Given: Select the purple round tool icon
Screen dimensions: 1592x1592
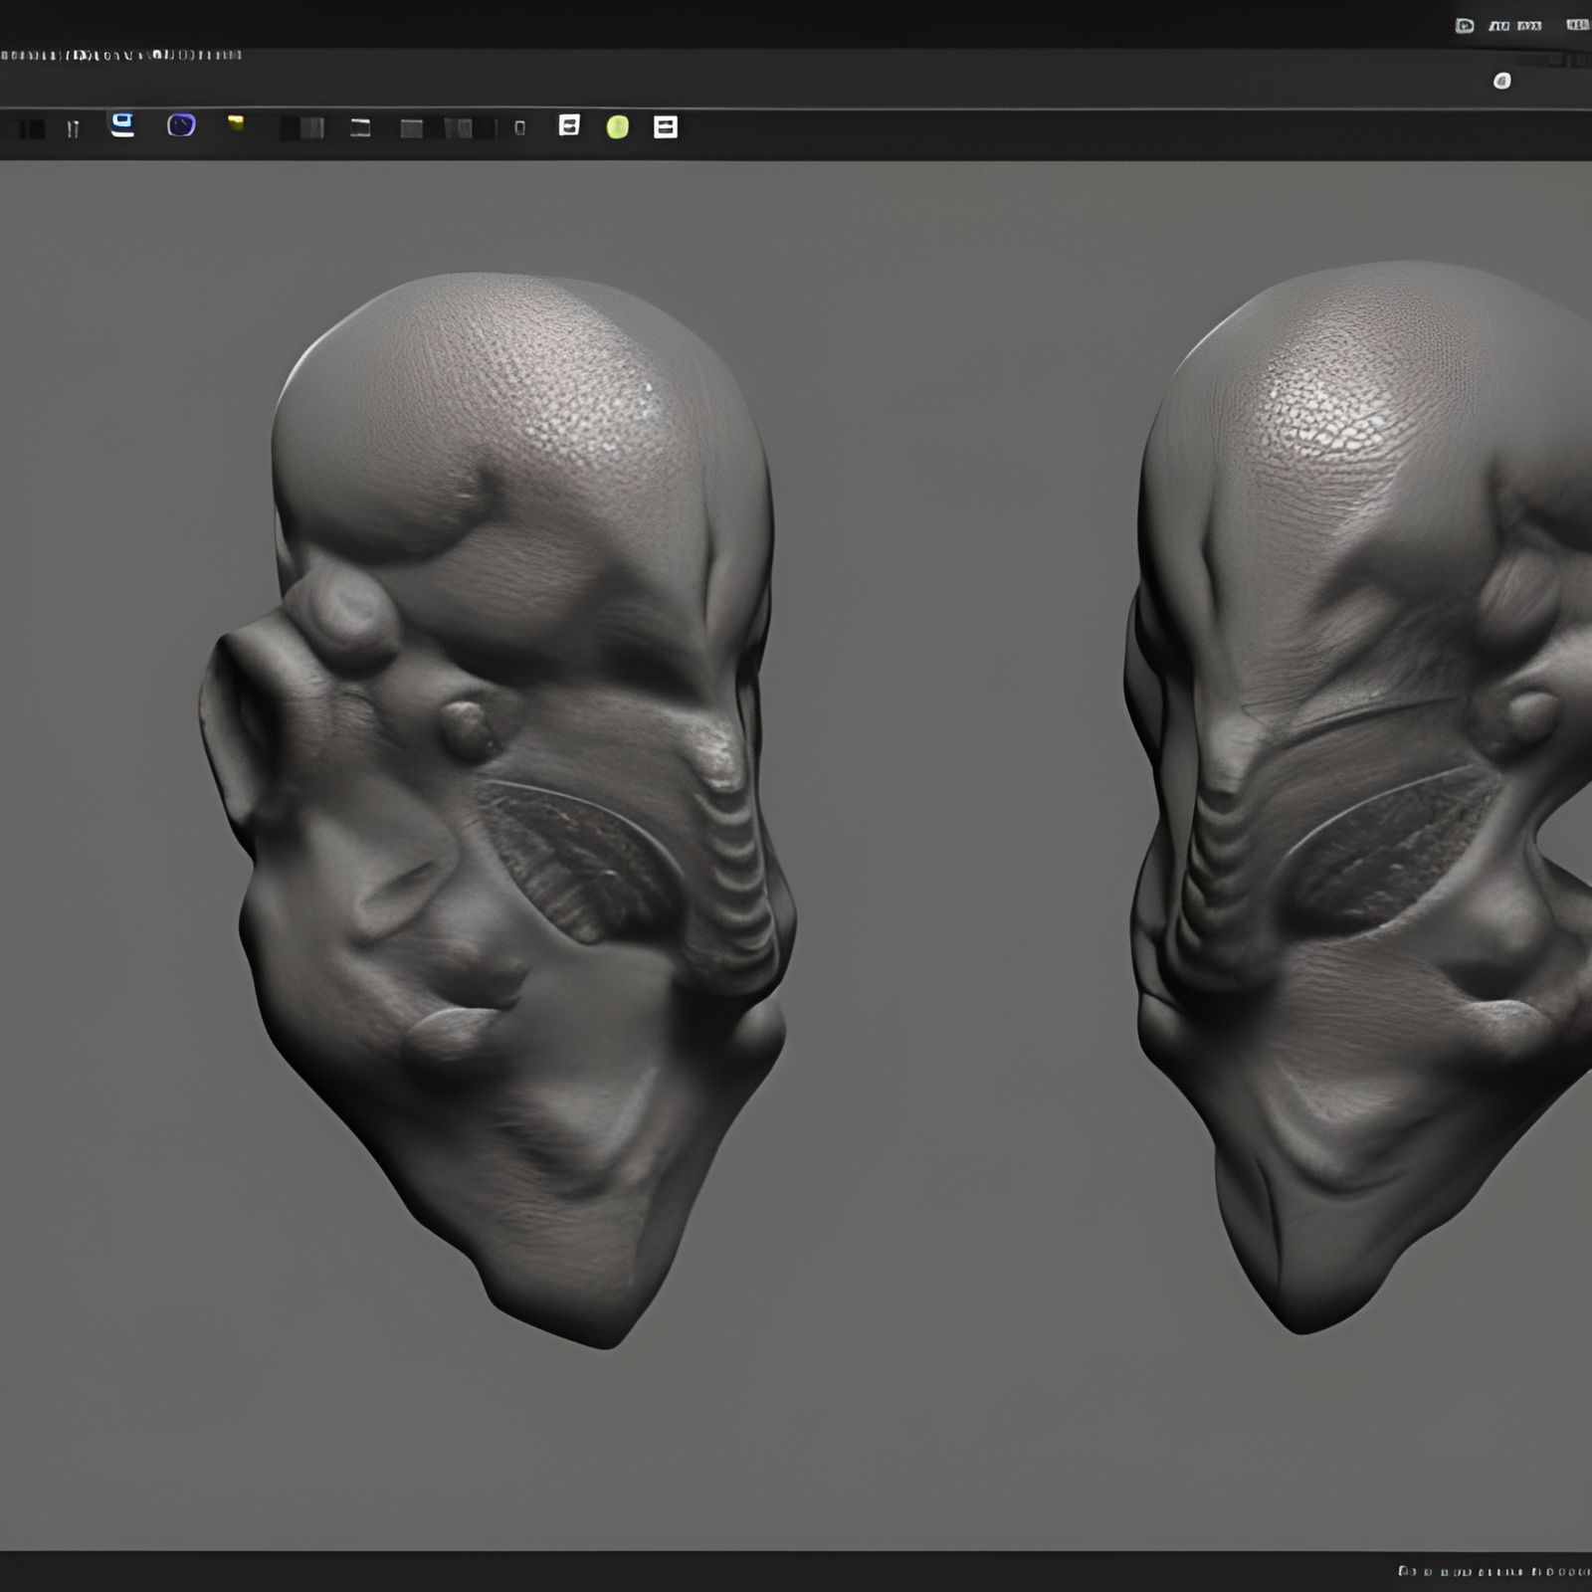Looking at the screenshot, I should click(x=181, y=124).
